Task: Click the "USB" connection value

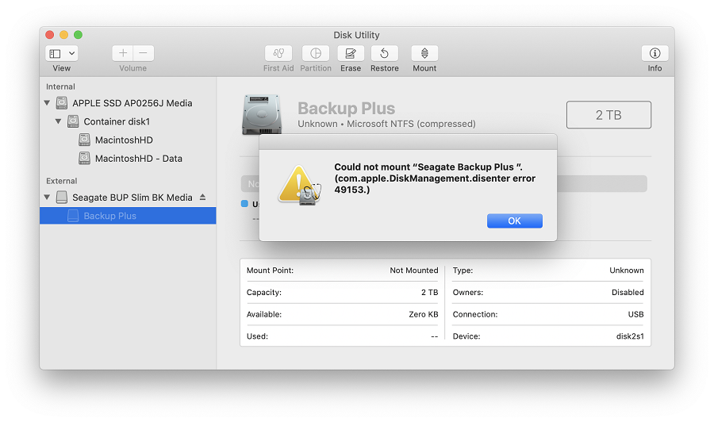Action: (635, 315)
